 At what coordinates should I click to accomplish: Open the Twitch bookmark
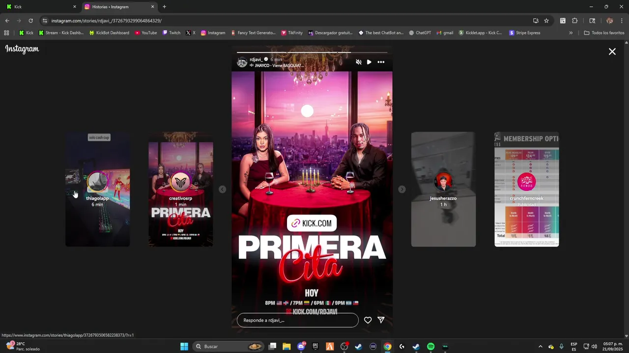[x=171, y=33]
